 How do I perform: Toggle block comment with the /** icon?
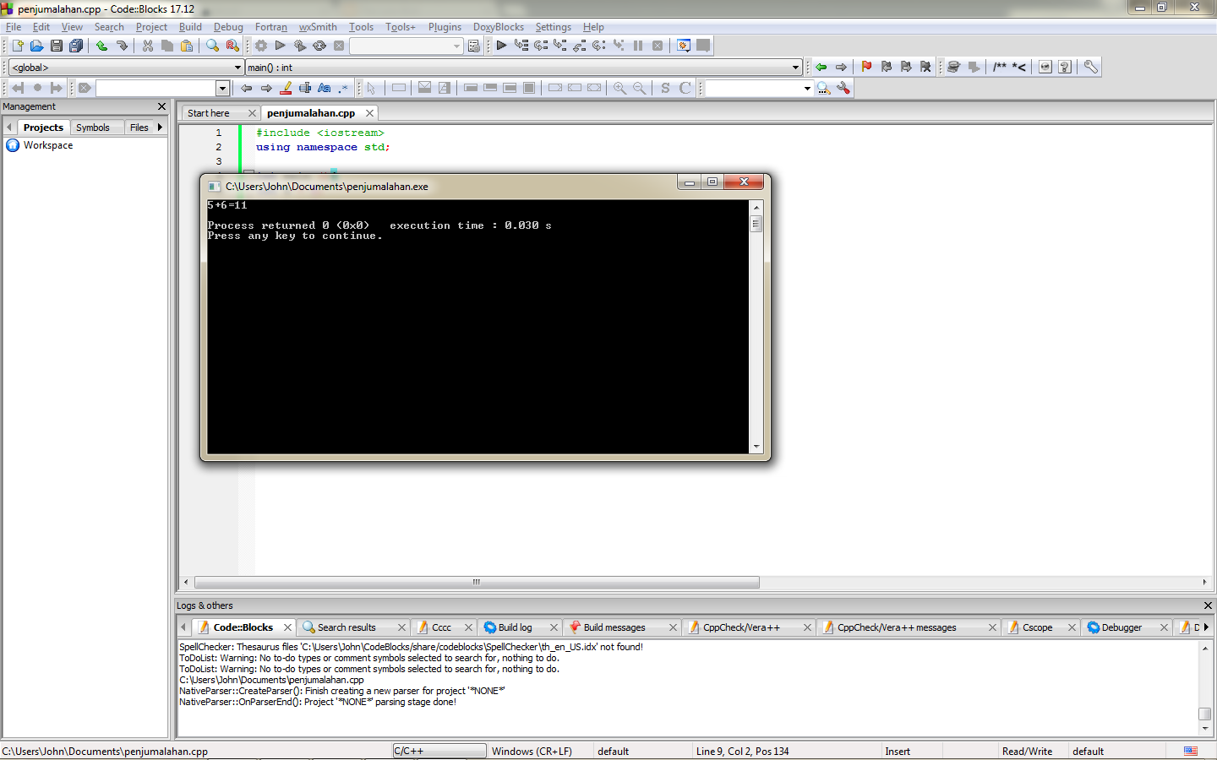click(1000, 67)
